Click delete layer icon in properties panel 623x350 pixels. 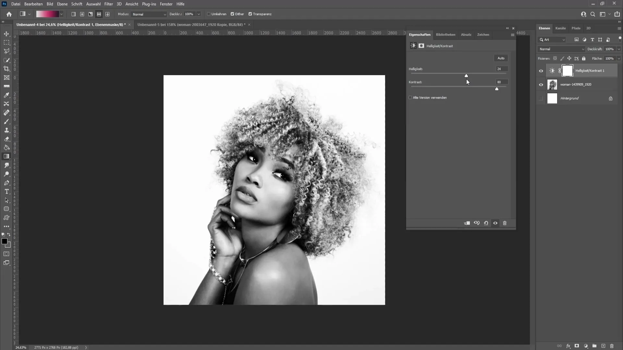[x=505, y=223]
